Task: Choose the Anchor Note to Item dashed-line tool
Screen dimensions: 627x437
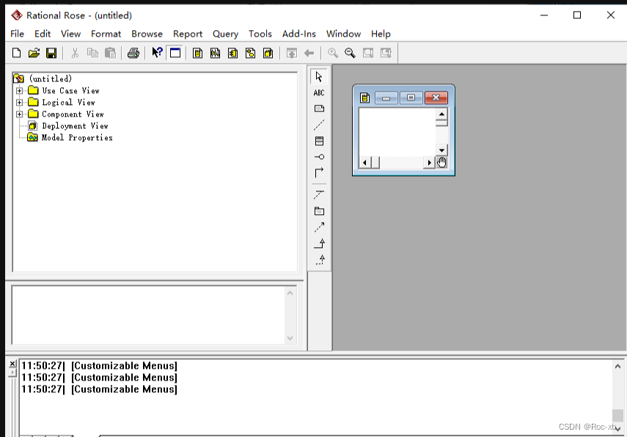Action: [x=319, y=125]
